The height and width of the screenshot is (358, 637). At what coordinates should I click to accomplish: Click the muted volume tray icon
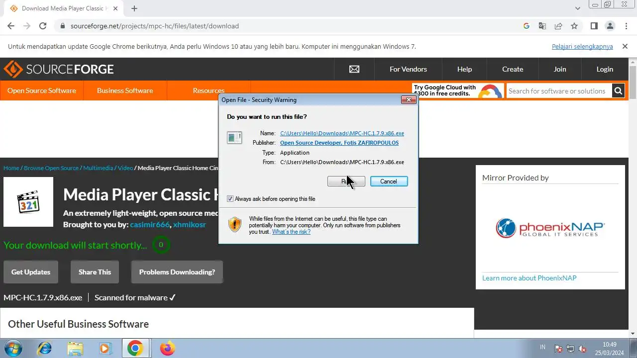click(x=582, y=349)
